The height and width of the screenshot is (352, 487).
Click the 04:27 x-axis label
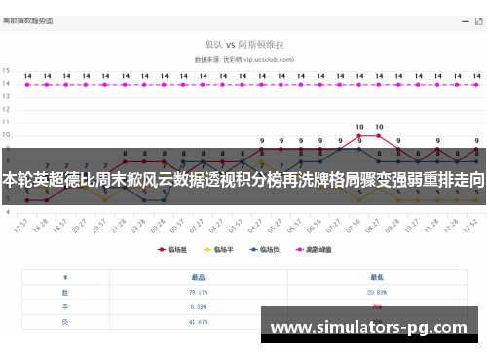pos(255,226)
